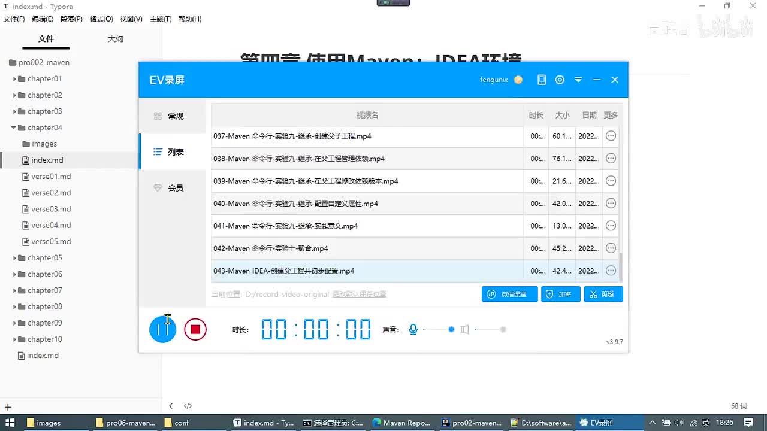Select video 043-Maven IDEA-创建父工程并初步配置.mp4
The width and height of the screenshot is (767, 431).
[x=367, y=271]
